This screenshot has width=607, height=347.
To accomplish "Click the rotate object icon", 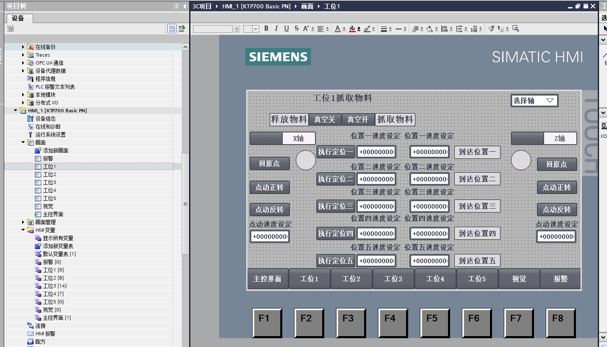I will (430, 28).
